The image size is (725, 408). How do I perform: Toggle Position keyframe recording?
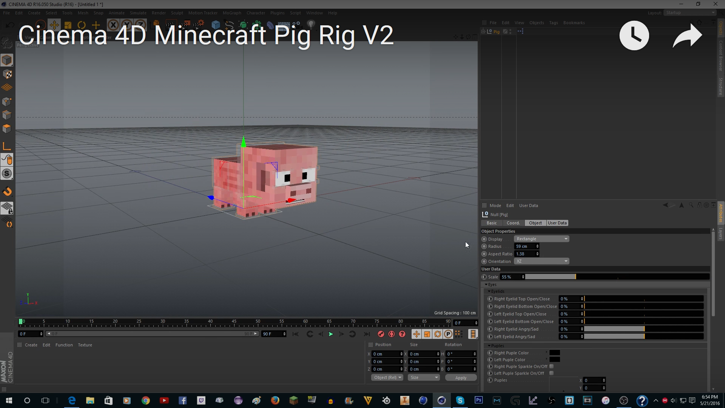click(x=416, y=334)
